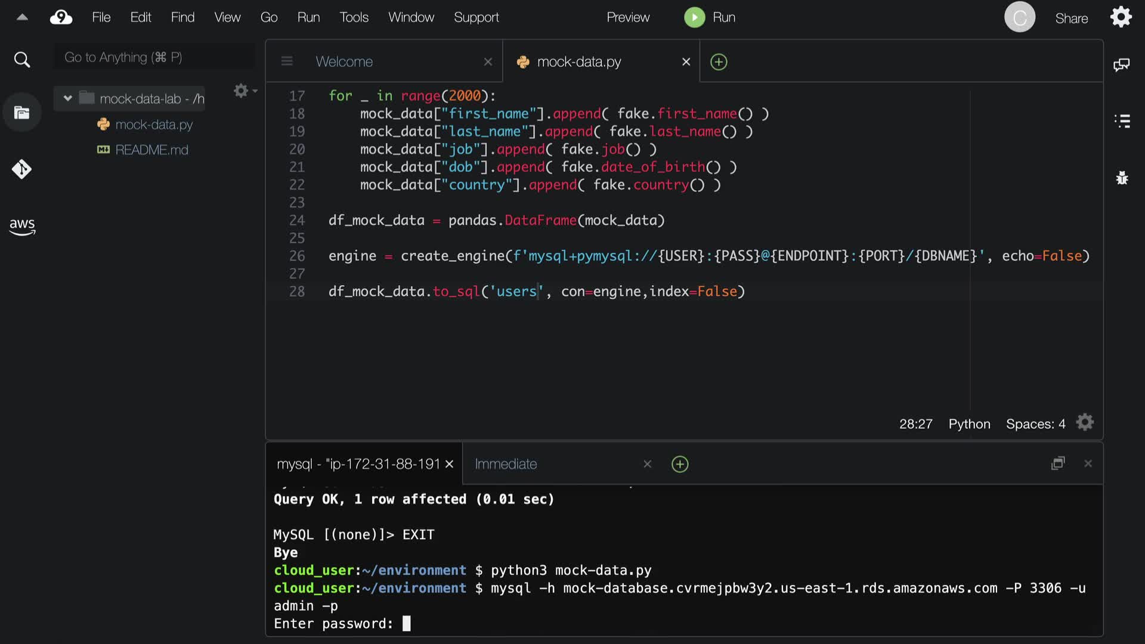Open the Tools menu
1145x644 pixels.
(354, 17)
